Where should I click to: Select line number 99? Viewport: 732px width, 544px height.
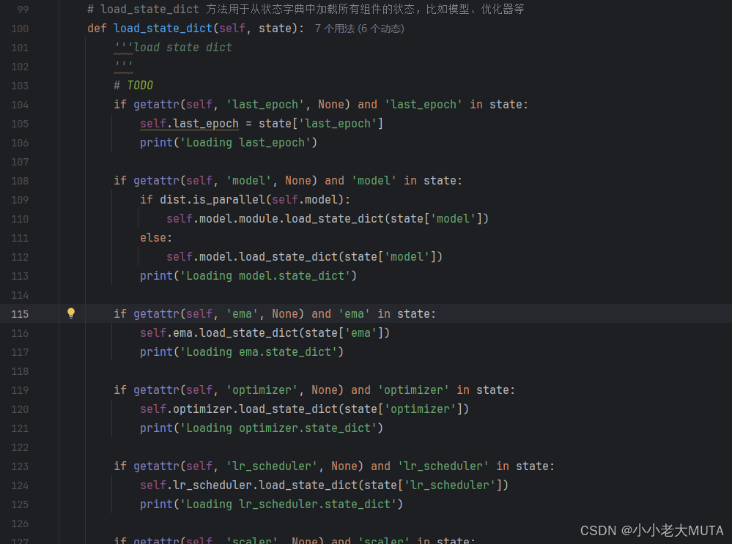22,10
